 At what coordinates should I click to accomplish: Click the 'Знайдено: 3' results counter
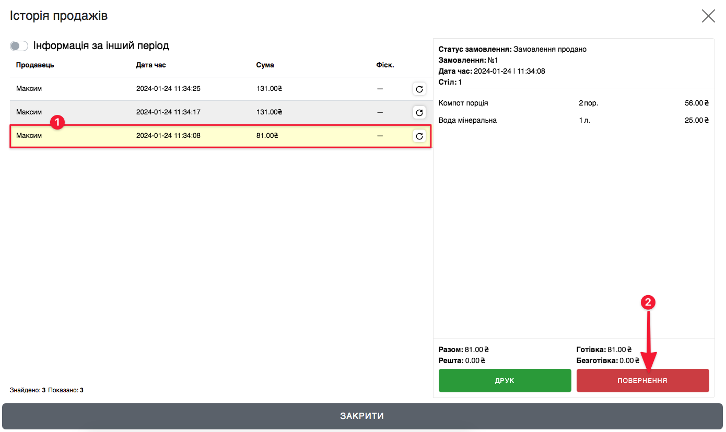pyautogui.click(x=28, y=390)
